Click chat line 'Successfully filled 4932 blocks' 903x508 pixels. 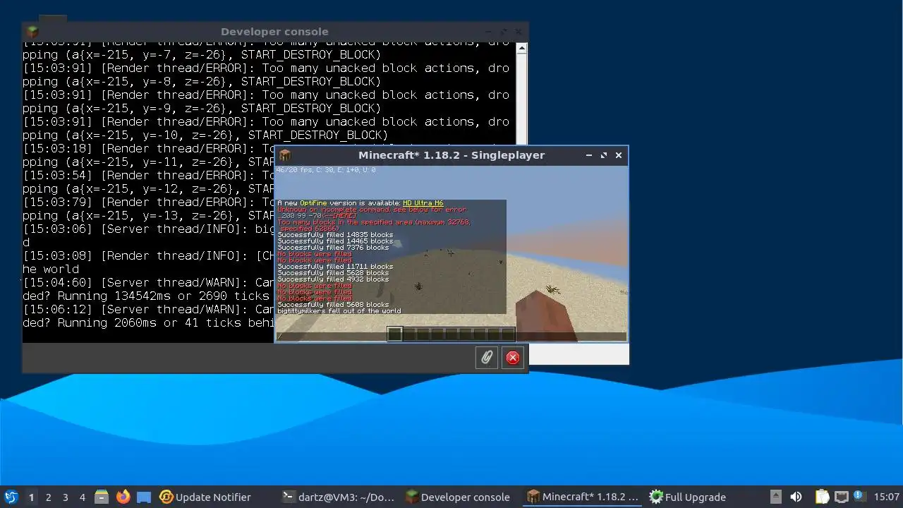333,279
